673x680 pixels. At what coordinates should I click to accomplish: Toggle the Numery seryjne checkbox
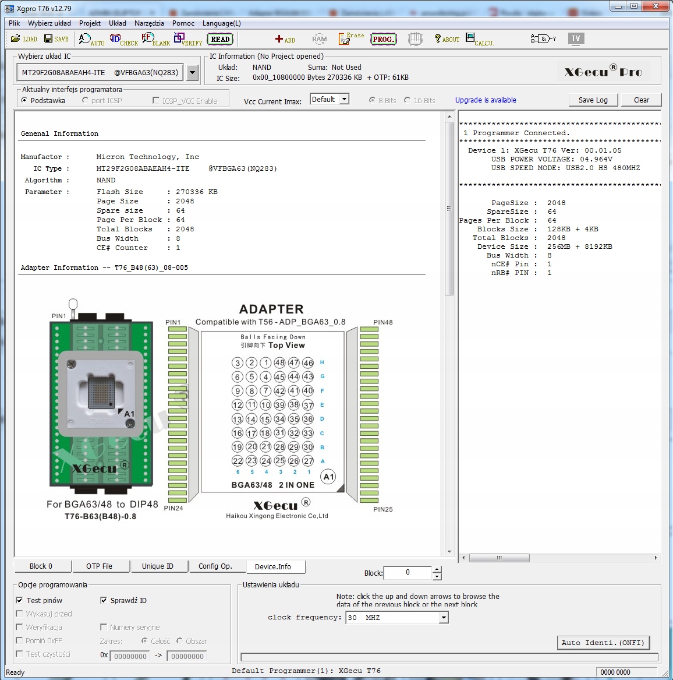[104, 627]
